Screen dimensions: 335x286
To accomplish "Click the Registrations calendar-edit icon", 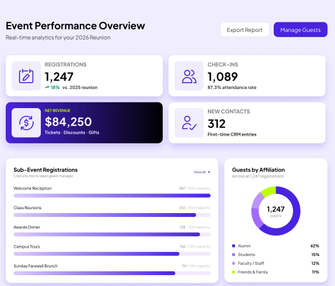I will click(x=26, y=76).
